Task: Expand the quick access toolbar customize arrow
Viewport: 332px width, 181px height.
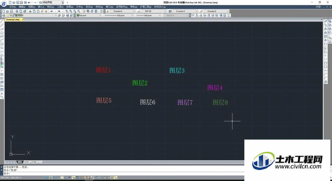Action: point(67,3)
